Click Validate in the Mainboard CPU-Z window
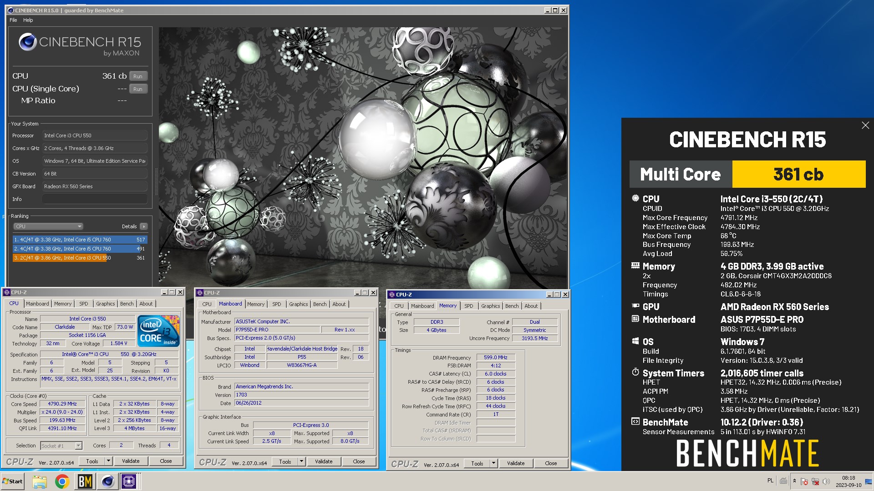 (324, 461)
